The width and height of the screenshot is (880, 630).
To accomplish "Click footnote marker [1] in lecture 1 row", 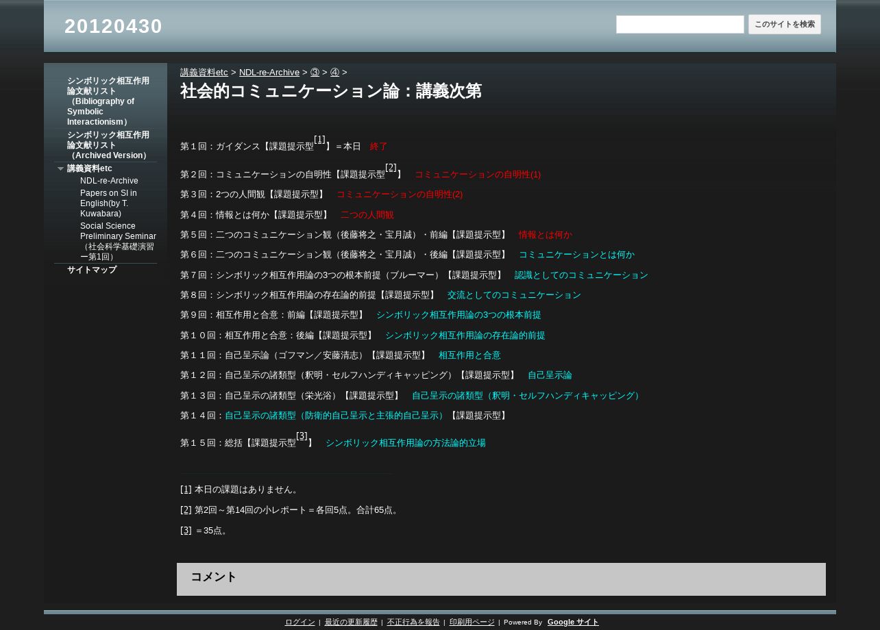I will [x=319, y=140].
